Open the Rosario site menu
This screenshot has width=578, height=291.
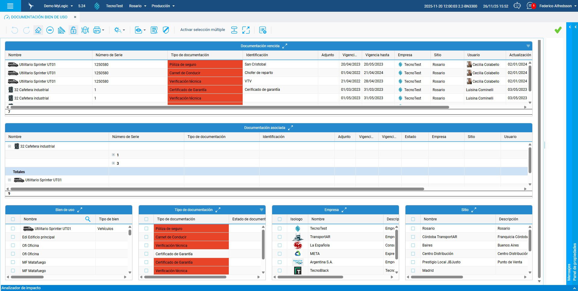[138, 6]
